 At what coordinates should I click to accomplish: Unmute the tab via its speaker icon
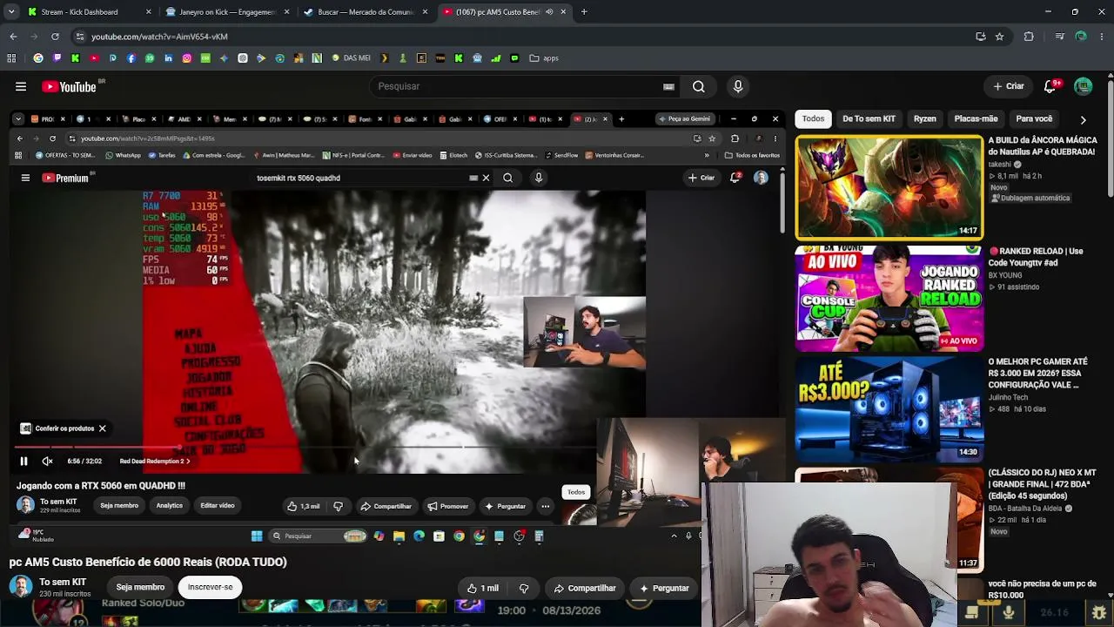[549, 12]
